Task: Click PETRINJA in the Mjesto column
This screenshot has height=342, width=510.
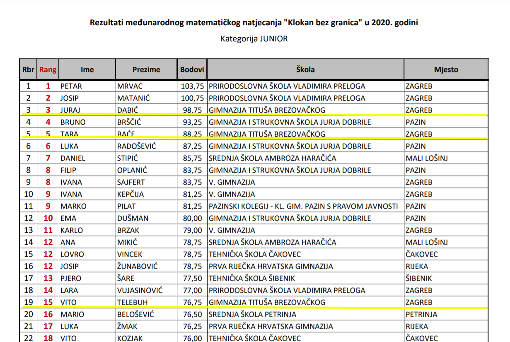Action: [421, 314]
